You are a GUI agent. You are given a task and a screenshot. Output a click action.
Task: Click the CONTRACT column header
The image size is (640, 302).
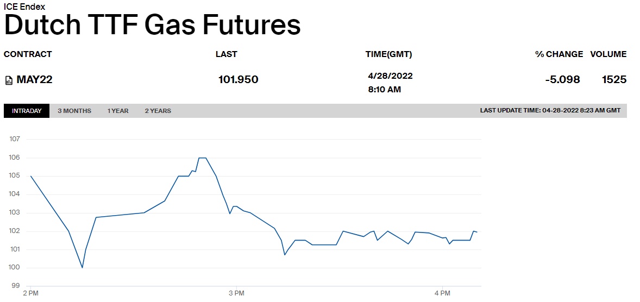click(28, 54)
